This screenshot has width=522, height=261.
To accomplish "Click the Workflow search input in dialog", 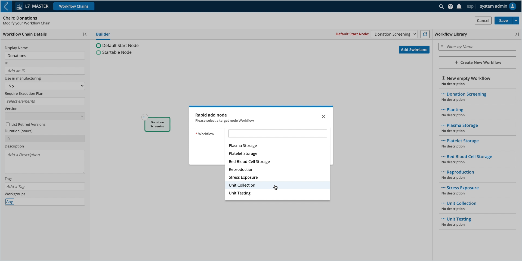I will click(x=277, y=133).
